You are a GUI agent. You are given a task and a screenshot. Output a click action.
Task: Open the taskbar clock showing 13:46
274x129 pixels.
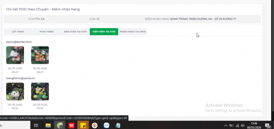coord(254,125)
